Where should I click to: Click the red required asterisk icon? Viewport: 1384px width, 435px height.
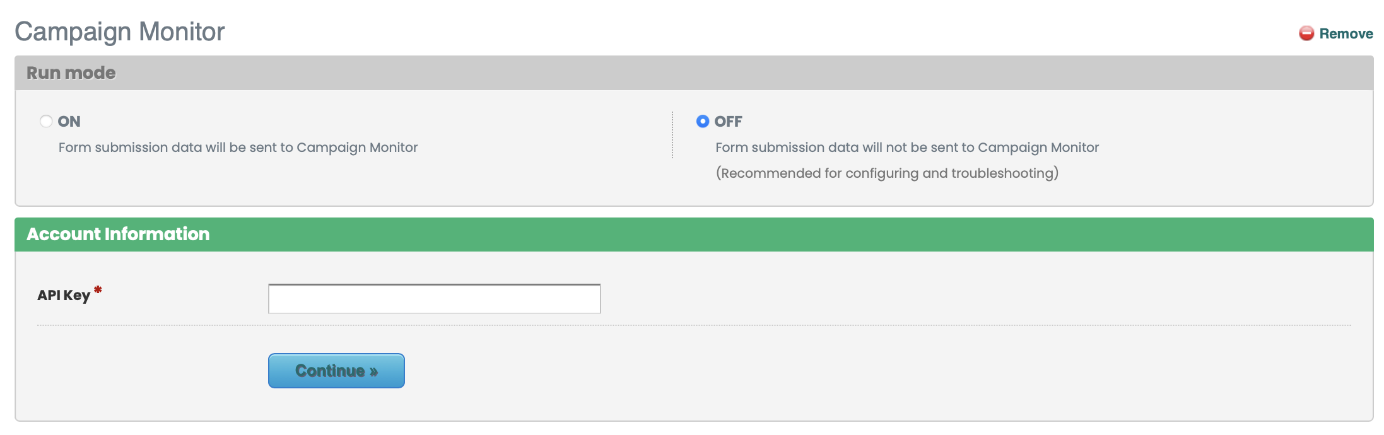[x=98, y=290]
